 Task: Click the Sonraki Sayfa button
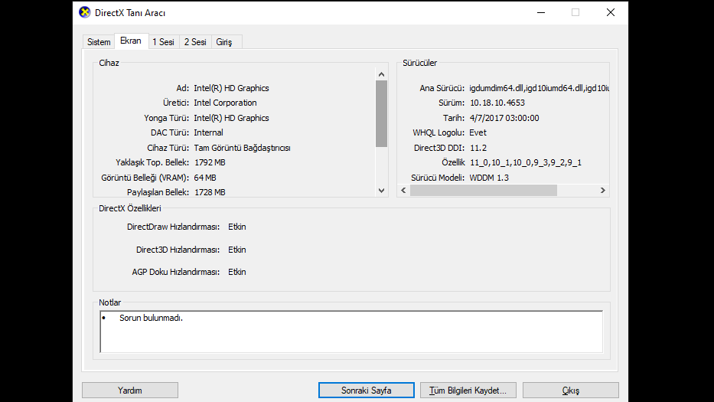[x=366, y=391]
